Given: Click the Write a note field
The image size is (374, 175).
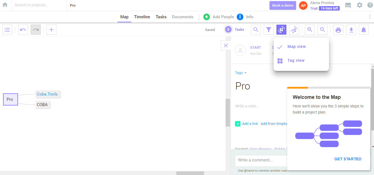Looking at the screenshot, I should click(x=247, y=106).
